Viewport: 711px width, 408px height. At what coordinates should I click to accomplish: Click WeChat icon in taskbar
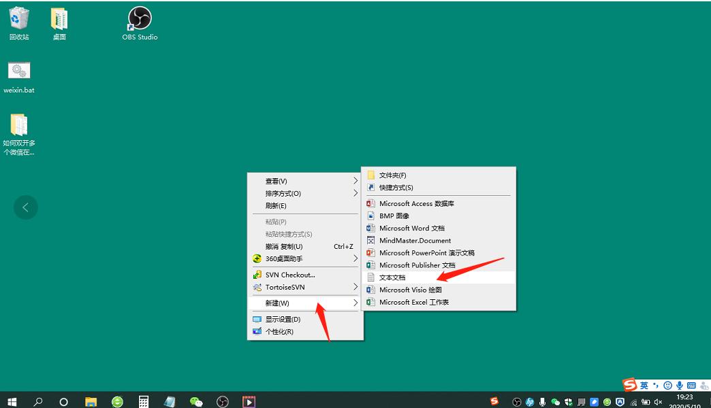[196, 402]
